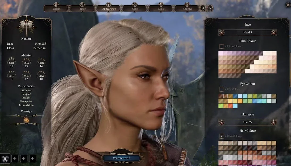
Task: Click the Religion proficiency
Action: (26, 94)
